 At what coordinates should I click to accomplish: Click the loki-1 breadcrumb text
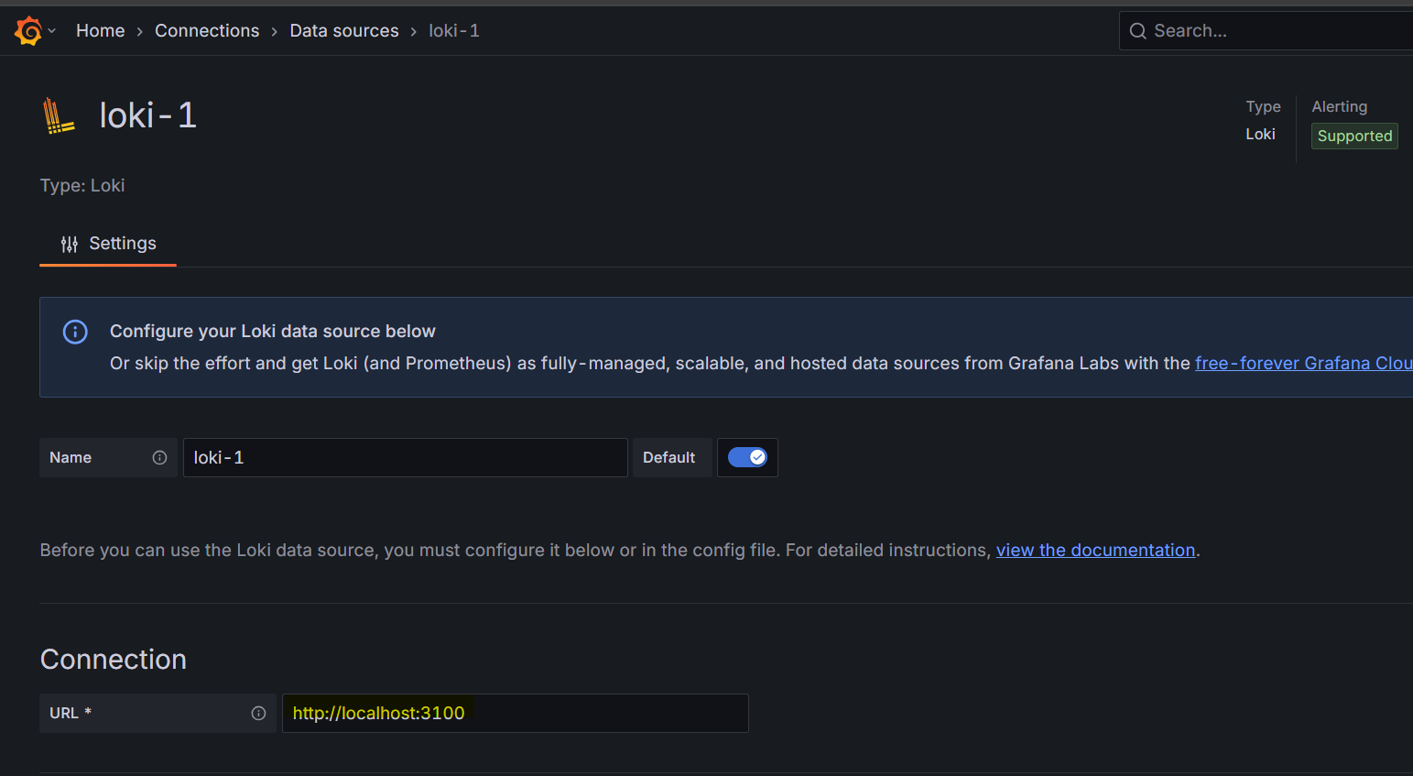pyautogui.click(x=454, y=31)
